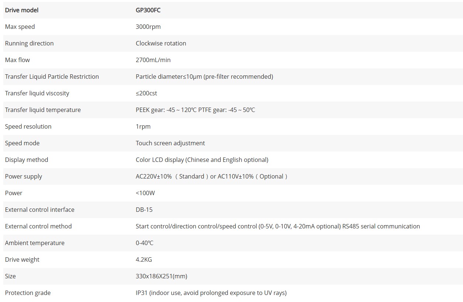Select the Max speed row label

pos(20,27)
